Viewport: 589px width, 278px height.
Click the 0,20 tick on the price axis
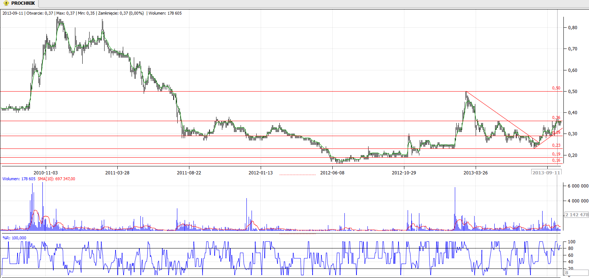click(x=573, y=155)
